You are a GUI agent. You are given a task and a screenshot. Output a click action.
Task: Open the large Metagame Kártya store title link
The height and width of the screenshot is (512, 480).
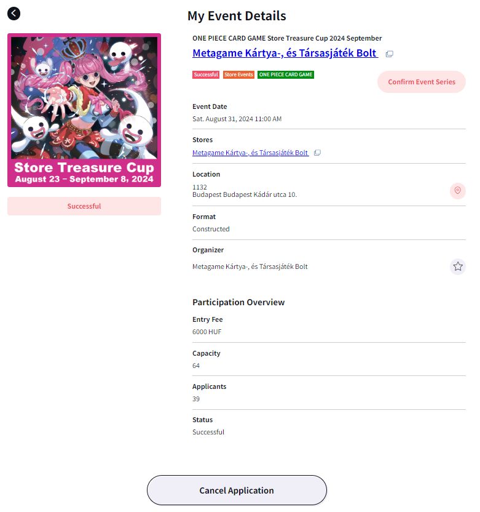coord(285,53)
